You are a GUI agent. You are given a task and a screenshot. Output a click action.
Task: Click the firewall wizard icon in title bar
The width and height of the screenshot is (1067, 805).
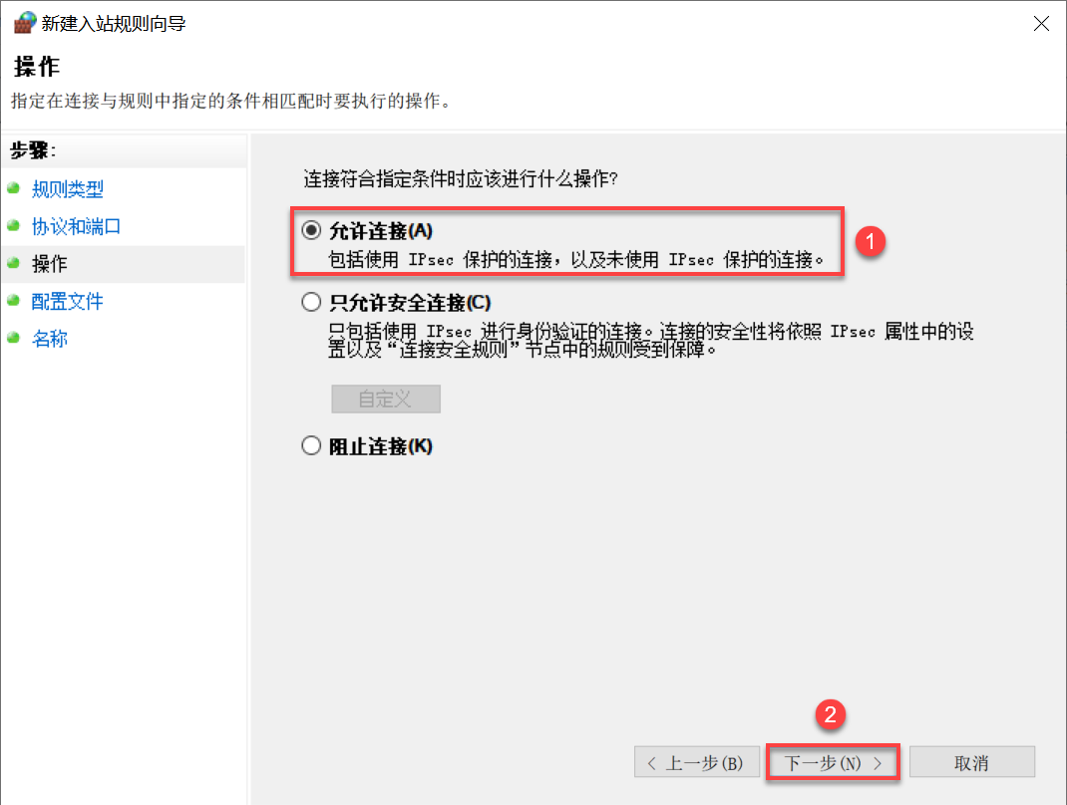point(25,23)
